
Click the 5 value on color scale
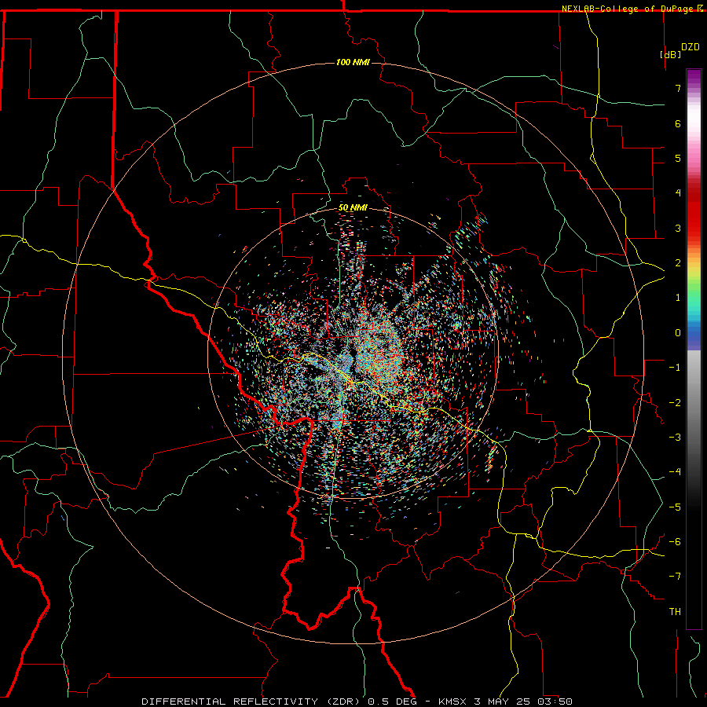pos(678,158)
